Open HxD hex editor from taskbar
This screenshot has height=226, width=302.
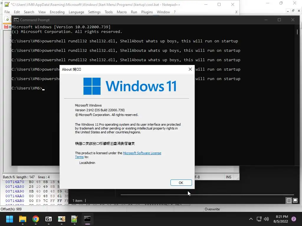coord(61,219)
